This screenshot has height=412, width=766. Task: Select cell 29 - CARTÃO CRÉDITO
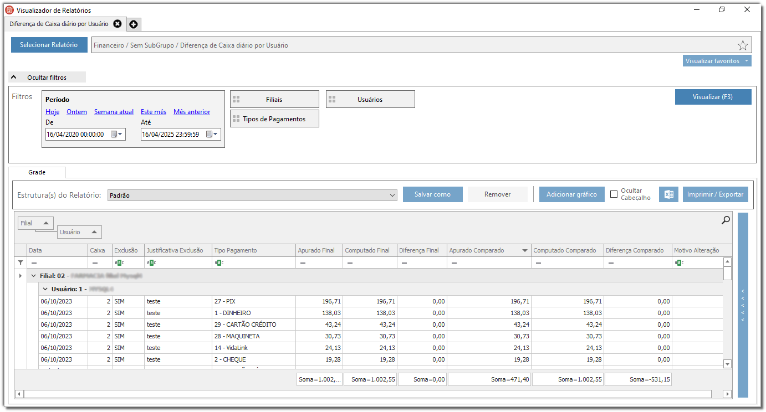(x=254, y=325)
